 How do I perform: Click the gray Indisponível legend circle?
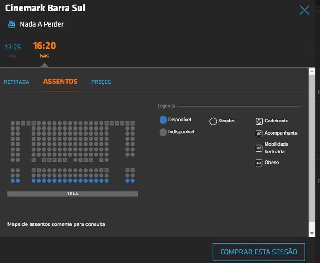pos(163,132)
